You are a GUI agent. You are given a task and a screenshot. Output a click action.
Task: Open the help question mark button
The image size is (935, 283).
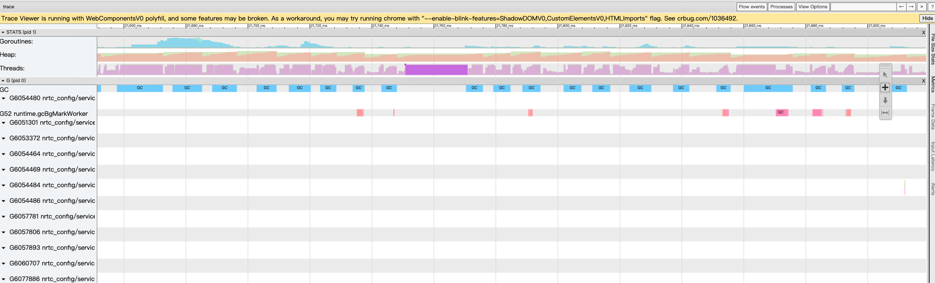click(x=931, y=7)
